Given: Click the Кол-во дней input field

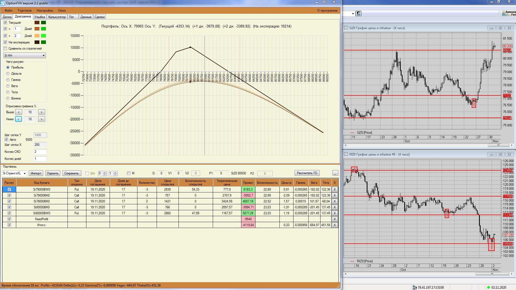Looking at the screenshot, I should click(x=40, y=159).
